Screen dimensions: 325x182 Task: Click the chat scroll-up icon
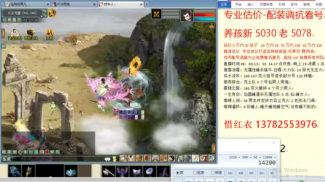pos(9,152)
